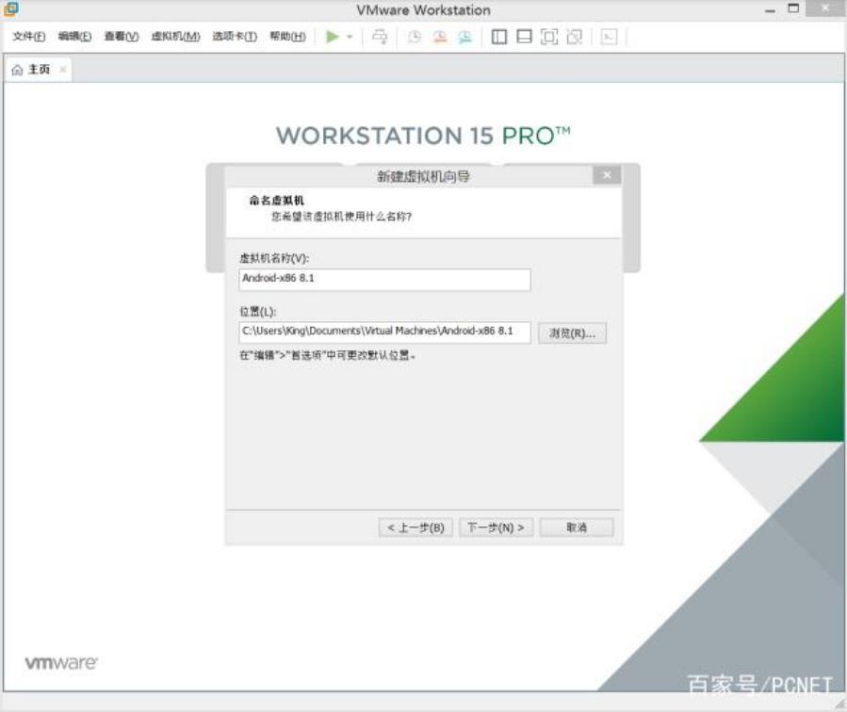The height and width of the screenshot is (712, 847).
Task: Open the 查看(V) menu
Action: click(x=122, y=36)
